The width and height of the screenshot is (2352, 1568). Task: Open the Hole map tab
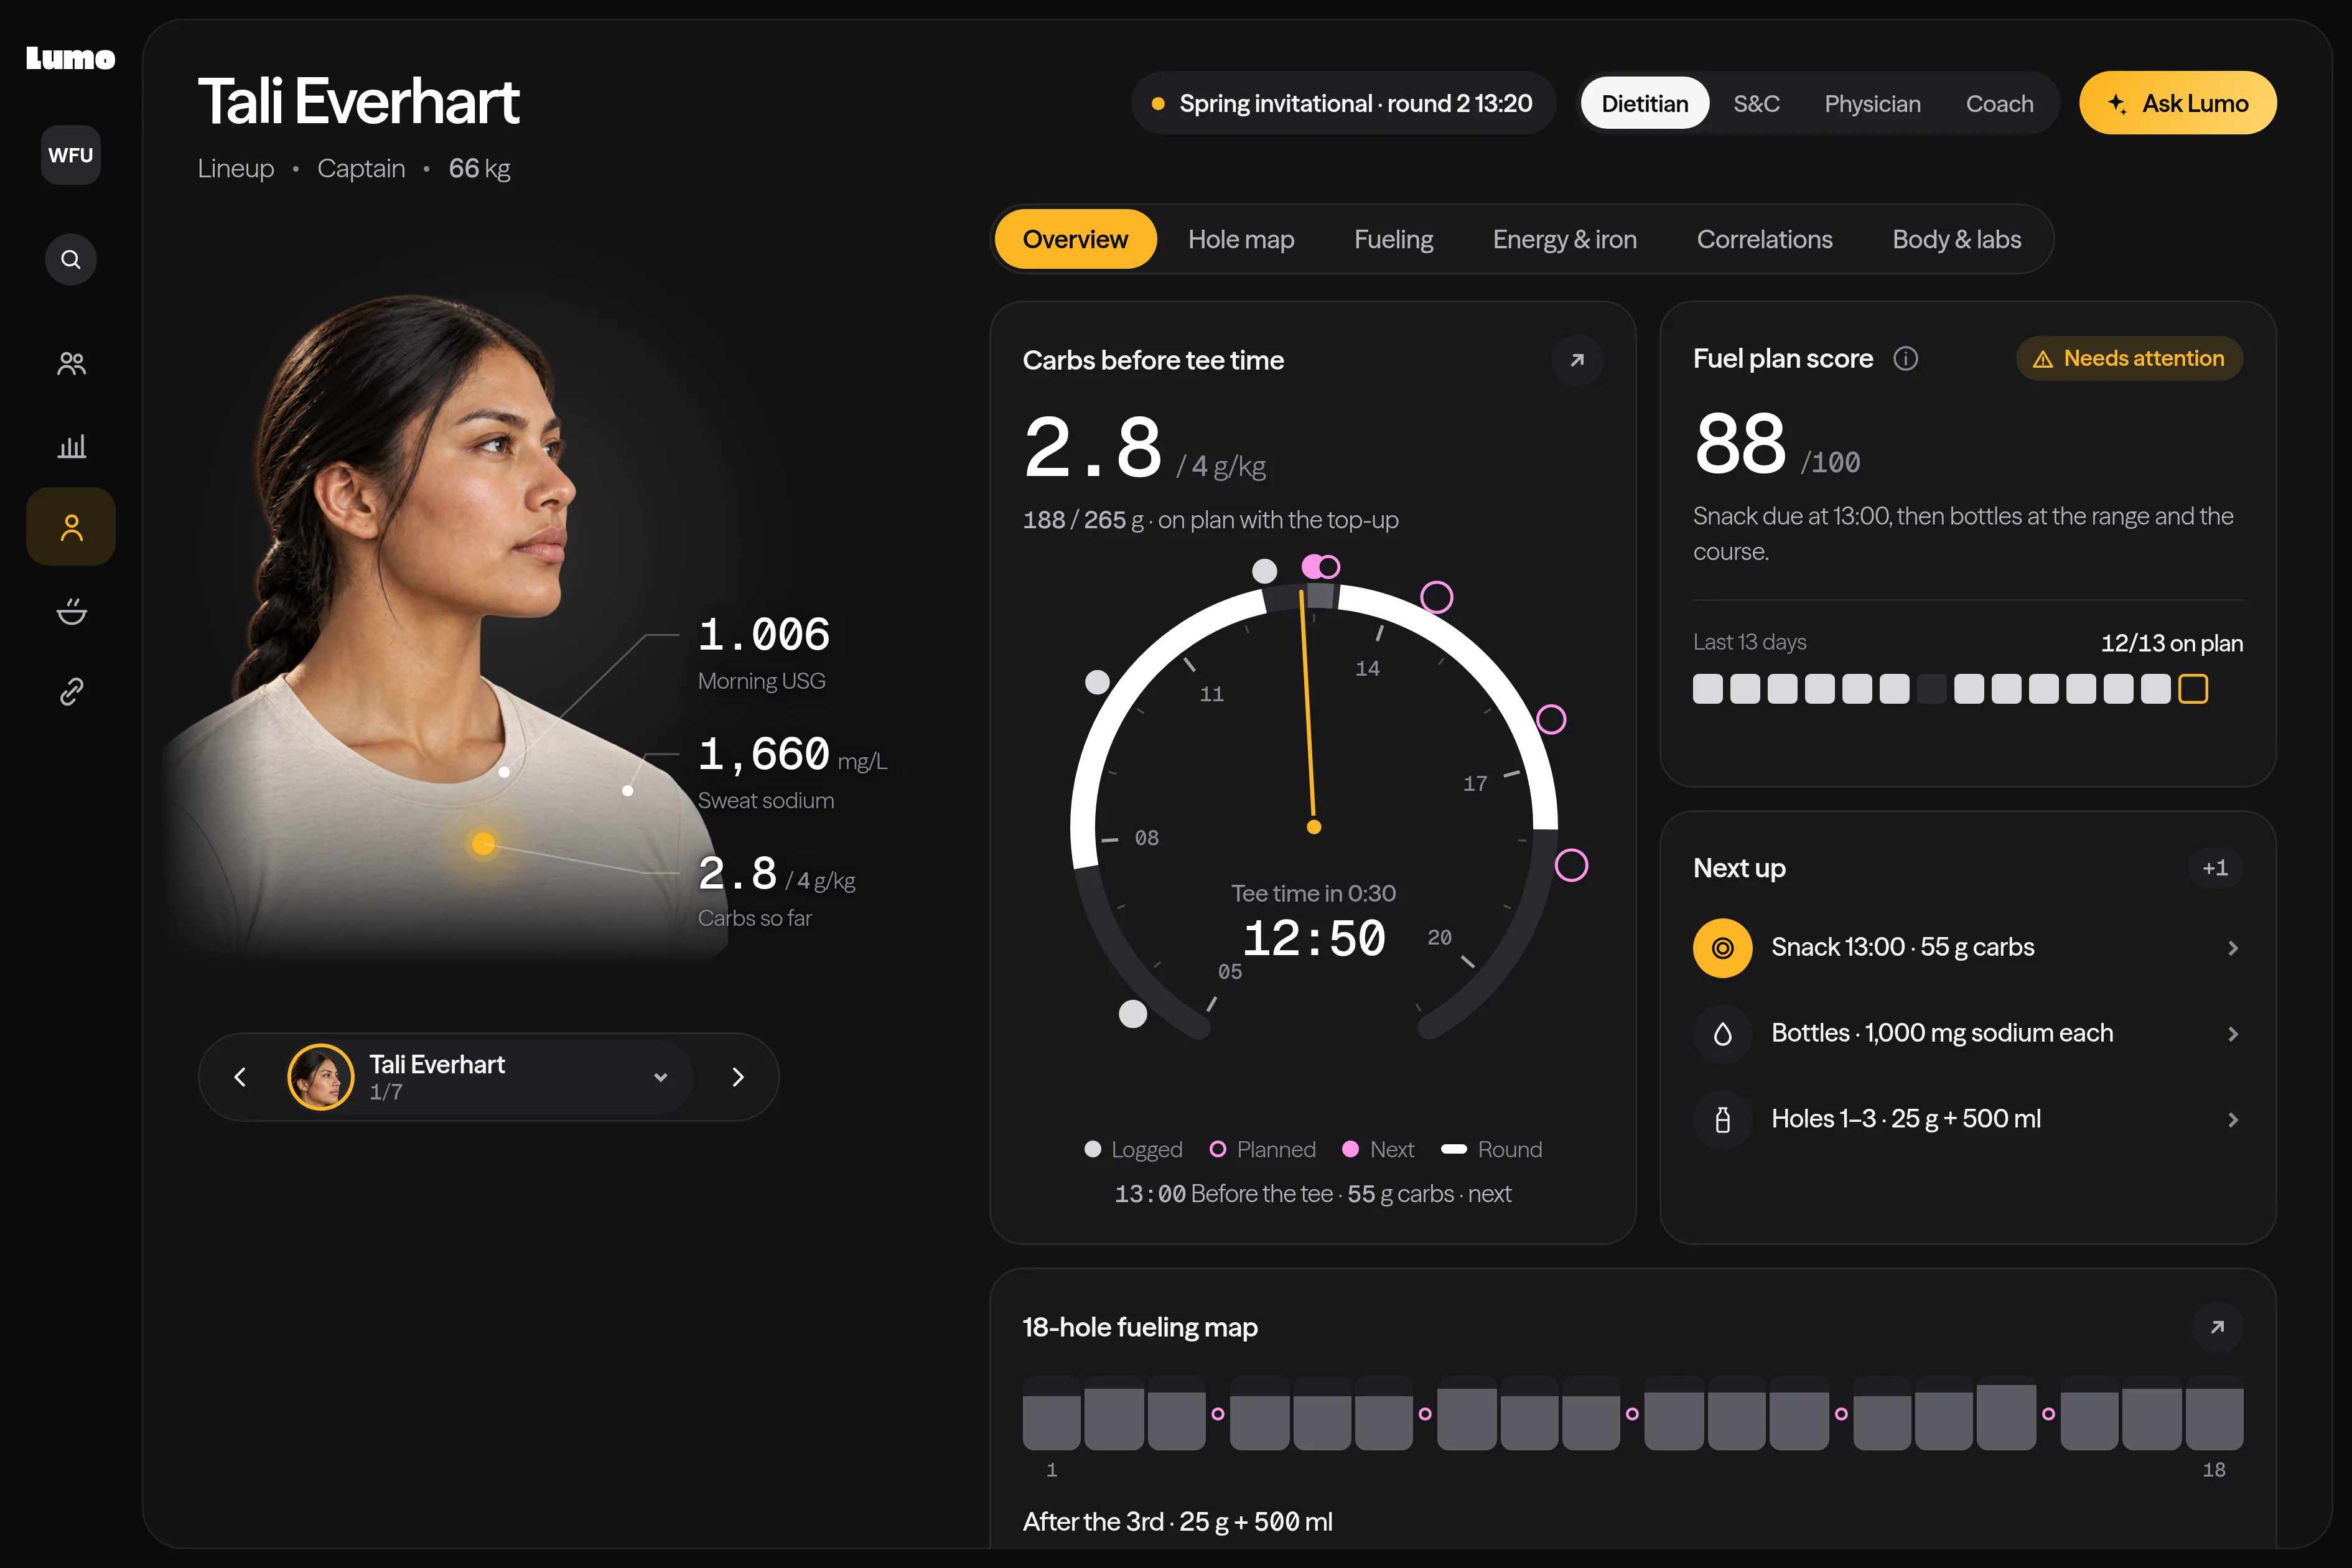[x=1241, y=239]
